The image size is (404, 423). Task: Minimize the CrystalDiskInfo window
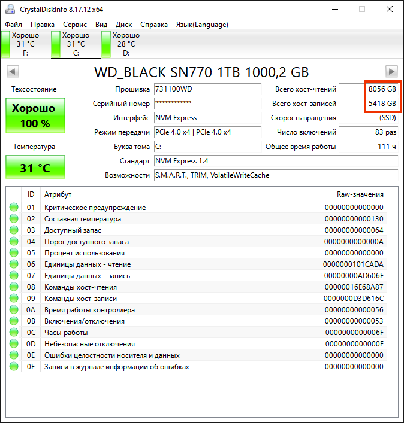335,9
